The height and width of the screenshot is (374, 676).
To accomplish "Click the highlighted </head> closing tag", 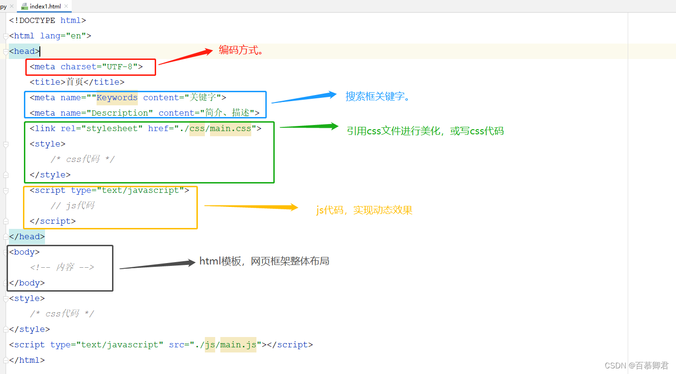I will pyautogui.click(x=27, y=237).
